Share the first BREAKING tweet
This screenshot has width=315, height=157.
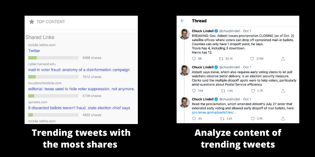coord(283,58)
